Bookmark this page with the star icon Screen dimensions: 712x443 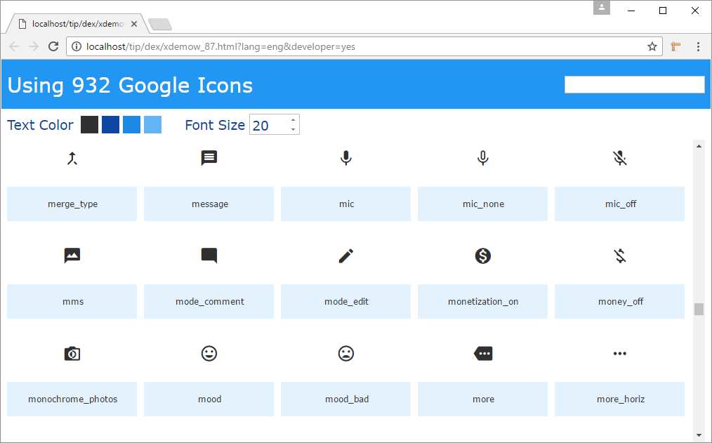tap(652, 46)
